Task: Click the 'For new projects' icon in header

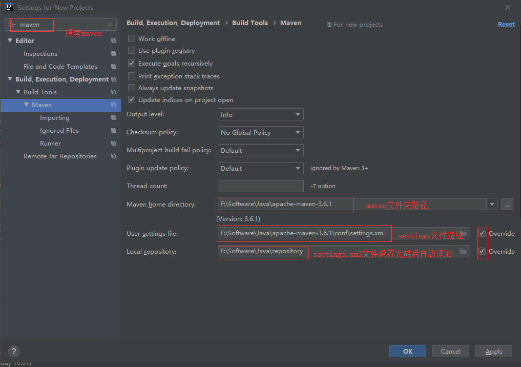Action: pyautogui.click(x=329, y=25)
